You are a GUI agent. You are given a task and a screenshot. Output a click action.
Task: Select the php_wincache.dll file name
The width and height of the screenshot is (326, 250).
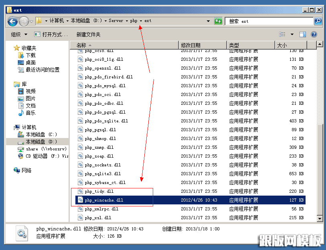point(104,200)
